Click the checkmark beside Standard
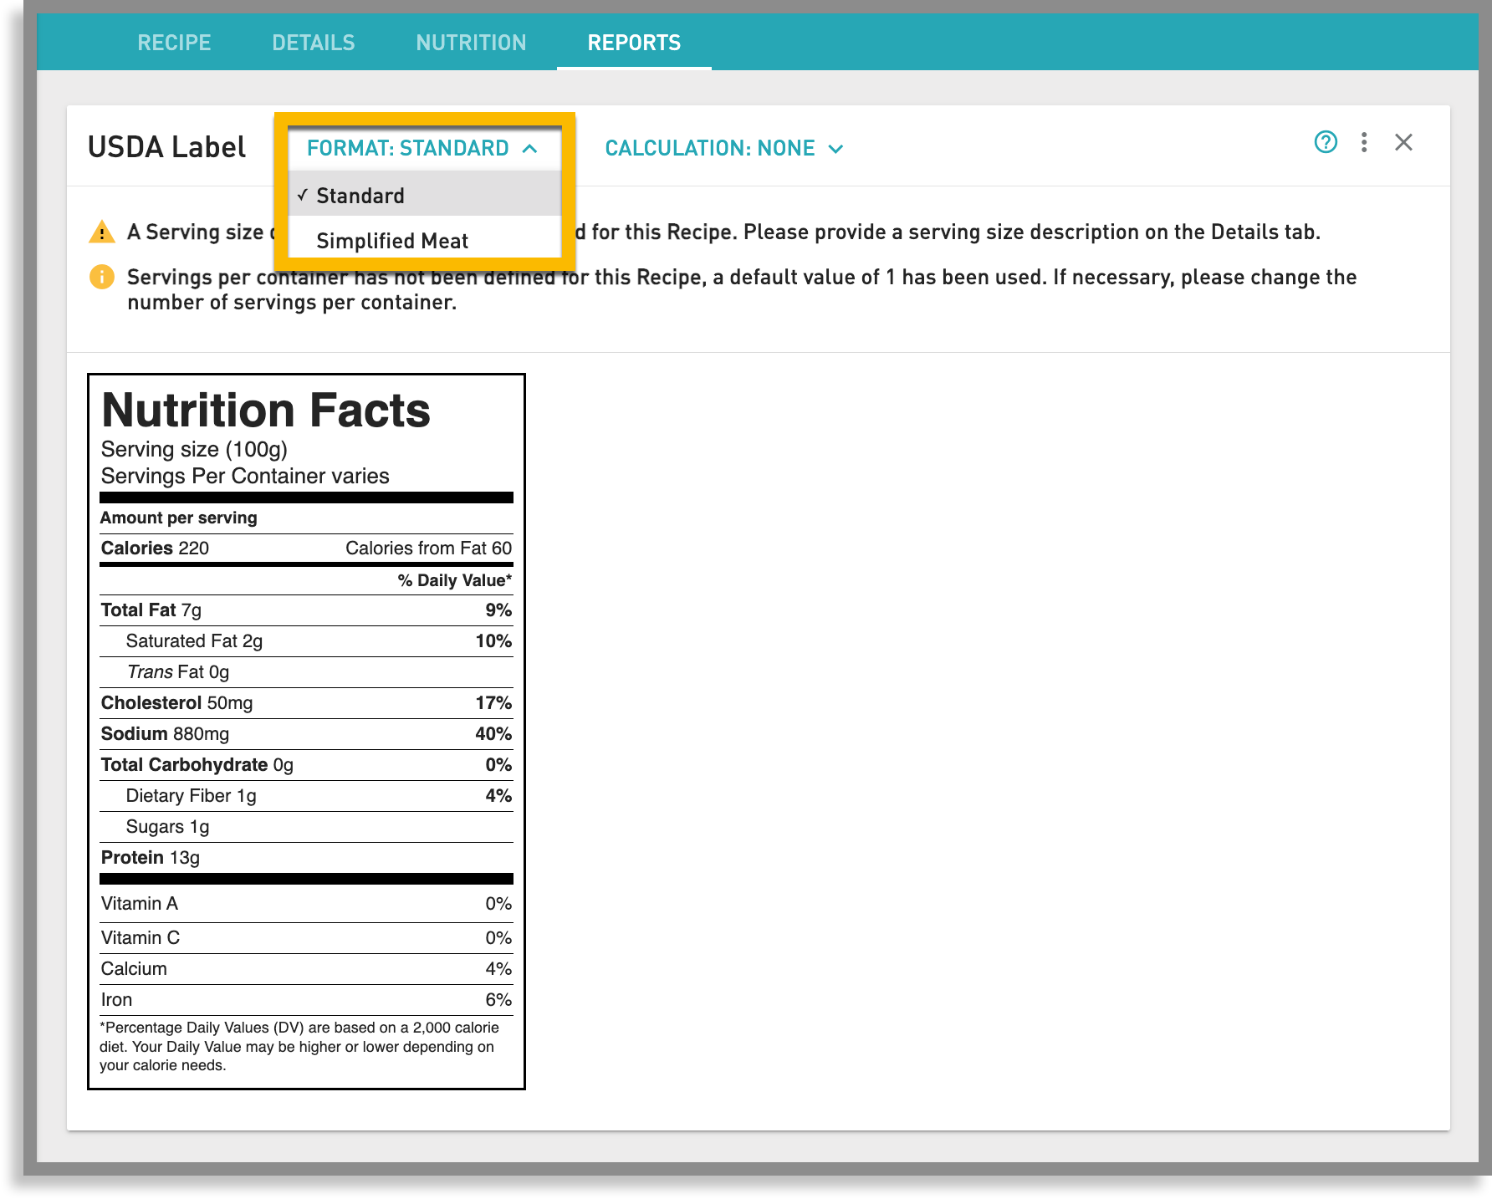 (x=304, y=195)
